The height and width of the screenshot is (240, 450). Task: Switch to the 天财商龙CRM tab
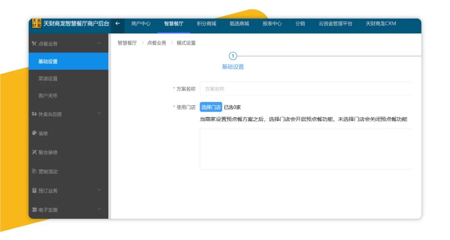(380, 23)
